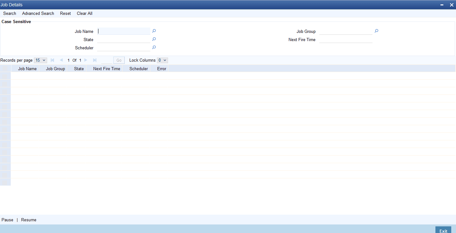Open Advanced Search

pos(38,13)
